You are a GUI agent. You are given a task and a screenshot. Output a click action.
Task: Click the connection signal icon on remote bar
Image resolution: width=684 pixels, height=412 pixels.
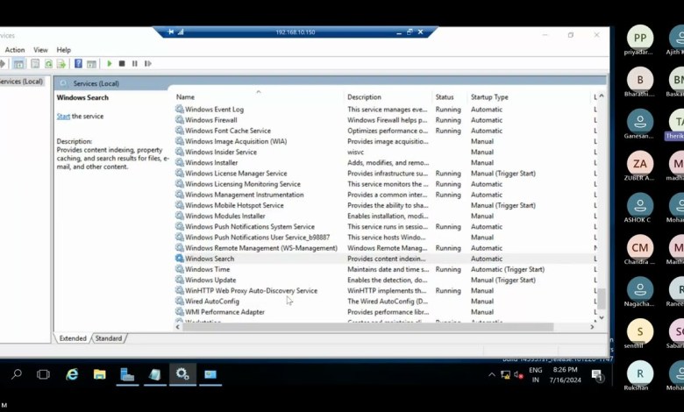coord(181,32)
